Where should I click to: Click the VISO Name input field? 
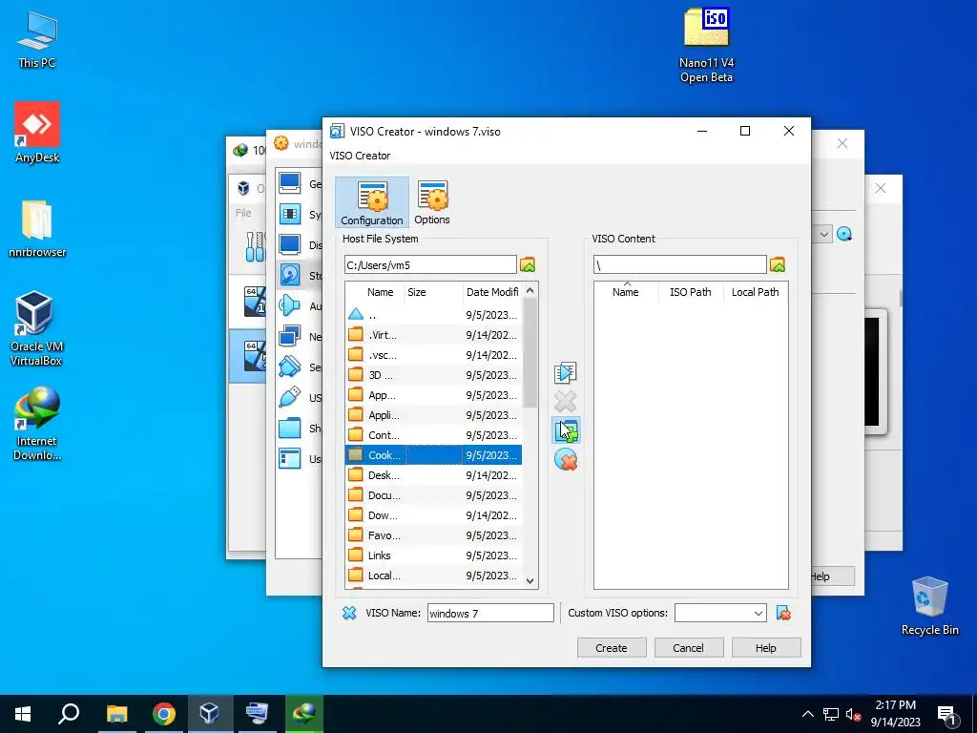(x=490, y=613)
